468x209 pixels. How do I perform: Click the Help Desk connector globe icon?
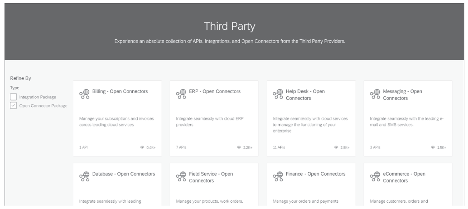click(x=278, y=94)
